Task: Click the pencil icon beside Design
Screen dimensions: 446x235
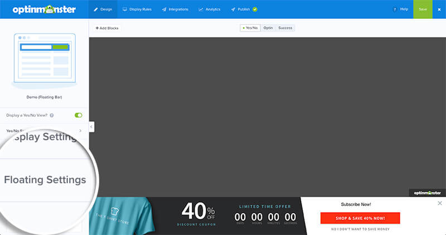Action: point(95,9)
